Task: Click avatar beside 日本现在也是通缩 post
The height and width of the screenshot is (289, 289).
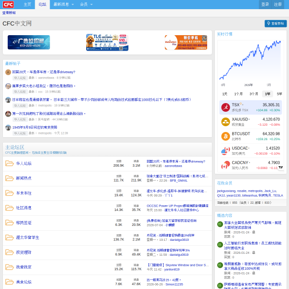Action: tap(8, 100)
